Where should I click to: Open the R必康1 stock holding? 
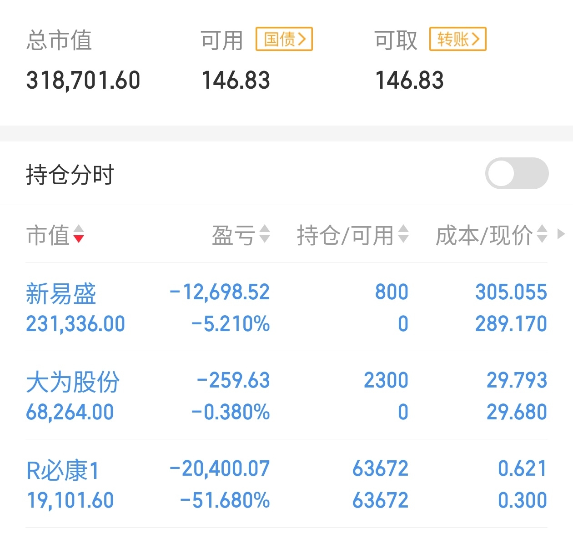[x=63, y=470]
